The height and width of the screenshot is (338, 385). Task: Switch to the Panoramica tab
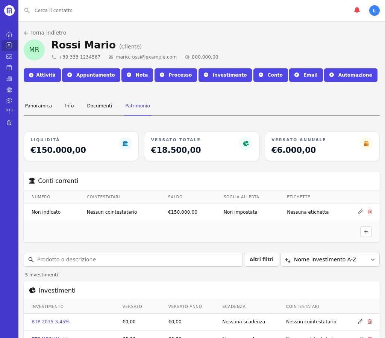(x=38, y=106)
